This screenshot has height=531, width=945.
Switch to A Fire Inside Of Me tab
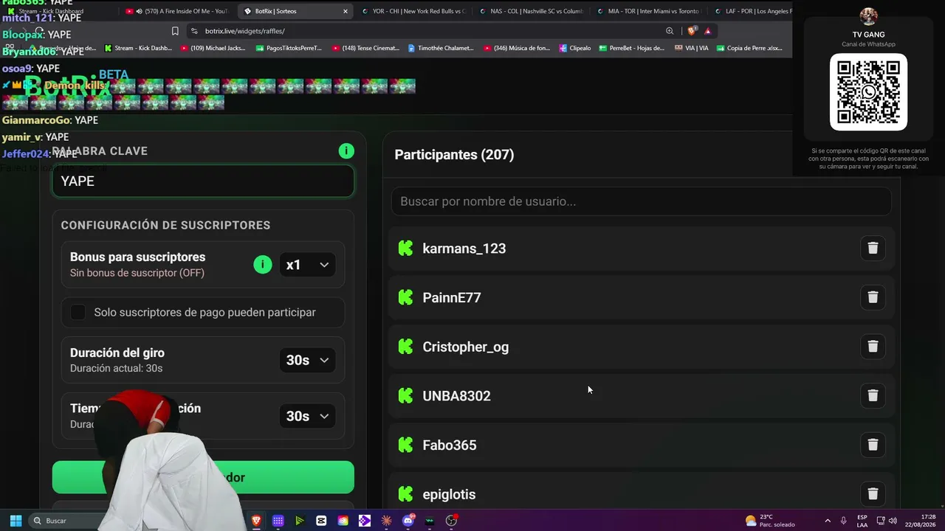(177, 11)
